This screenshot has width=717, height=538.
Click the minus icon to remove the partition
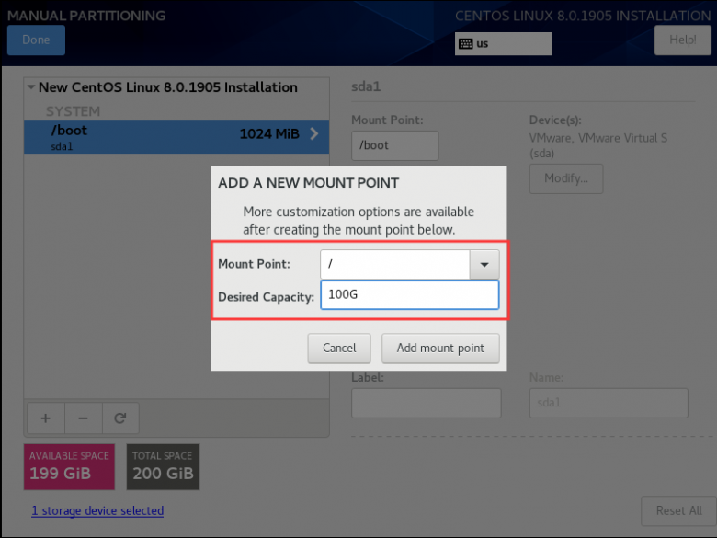point(83,418)
